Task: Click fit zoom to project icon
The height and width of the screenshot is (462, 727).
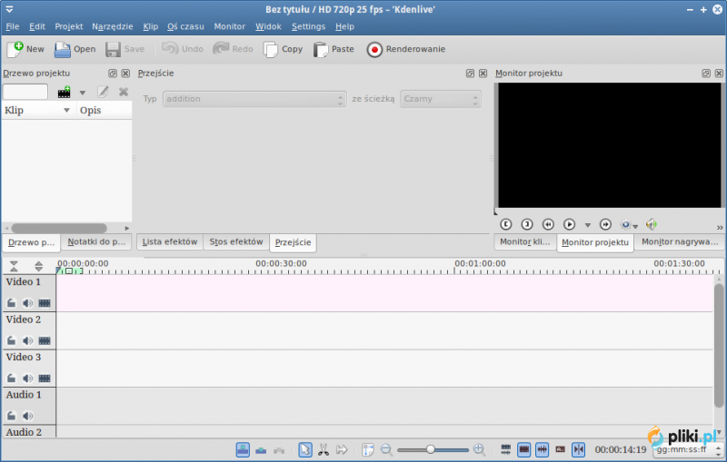Action: [368, 449]
